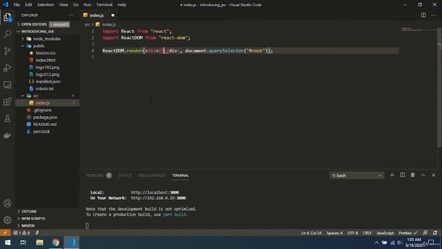The image size is (442, 249).
Task: Open File Explorer from taskbar
Action: [x=39, y=243]
